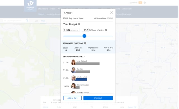Viewport: 179px width, 109px height.
Task: Click the help icon beside Agent Hub
Action: [x=145, y=3]
